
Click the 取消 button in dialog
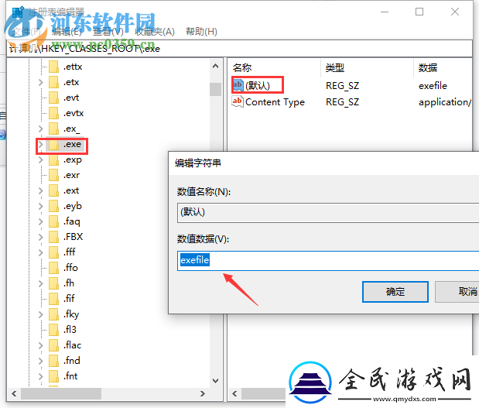click(x=457, y=292)
